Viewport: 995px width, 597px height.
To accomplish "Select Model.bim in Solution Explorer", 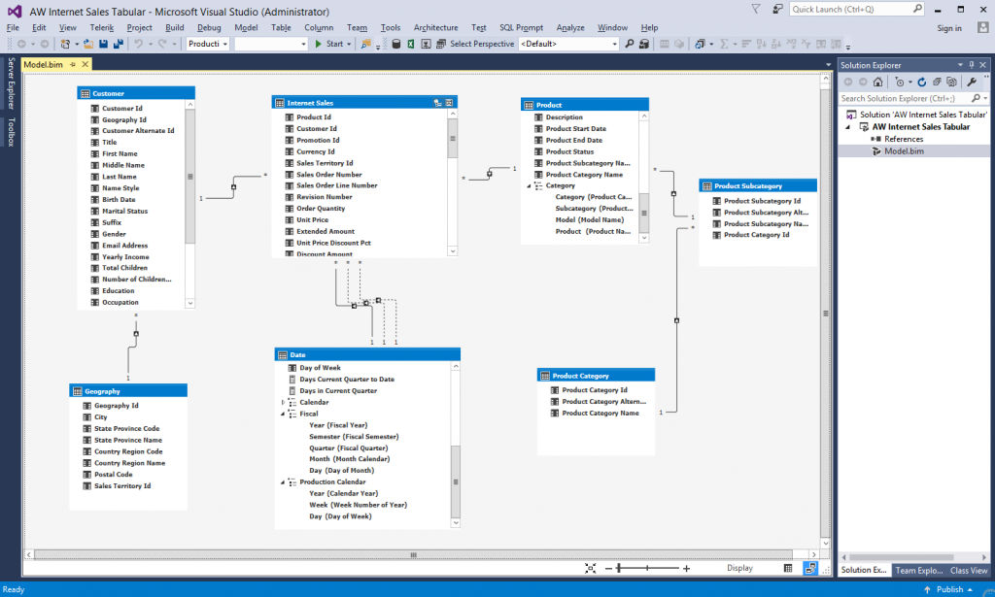I will point(904,150).
